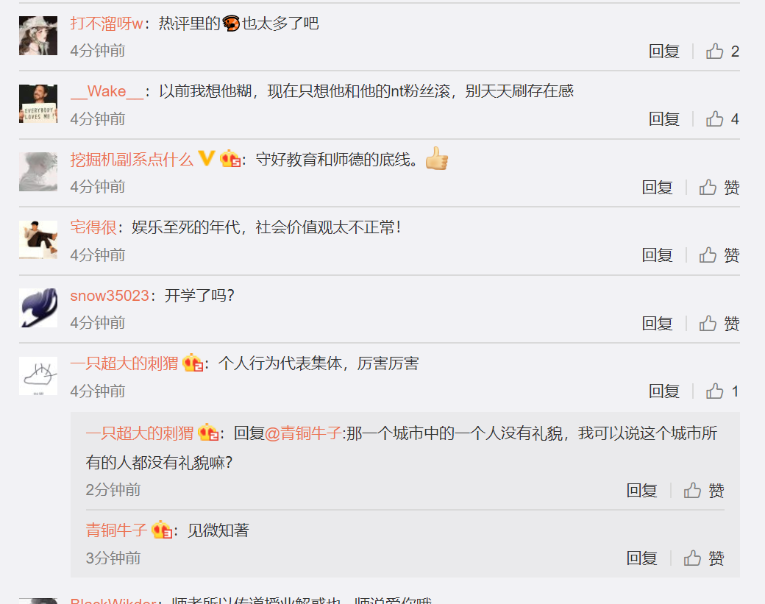Screen dimensions: 765x604
Task: Tap like icon on 宅得很's comment
Action: [x=708, y=255]
